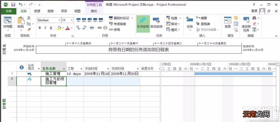This screenshot has width=280, height=122.
Task: Open the Finish (完成时间) column dropdown
Action: (138, 69)
